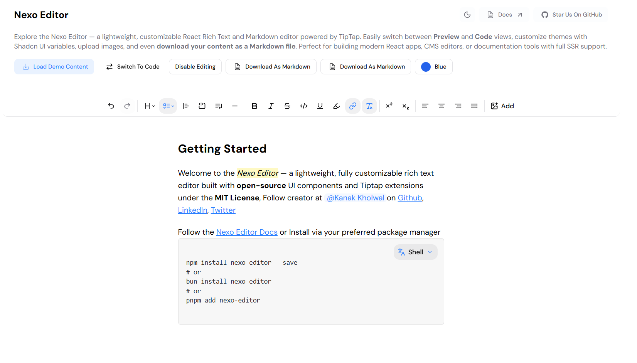
Task: Open the heading level dropdown
Action: [149, 106]
